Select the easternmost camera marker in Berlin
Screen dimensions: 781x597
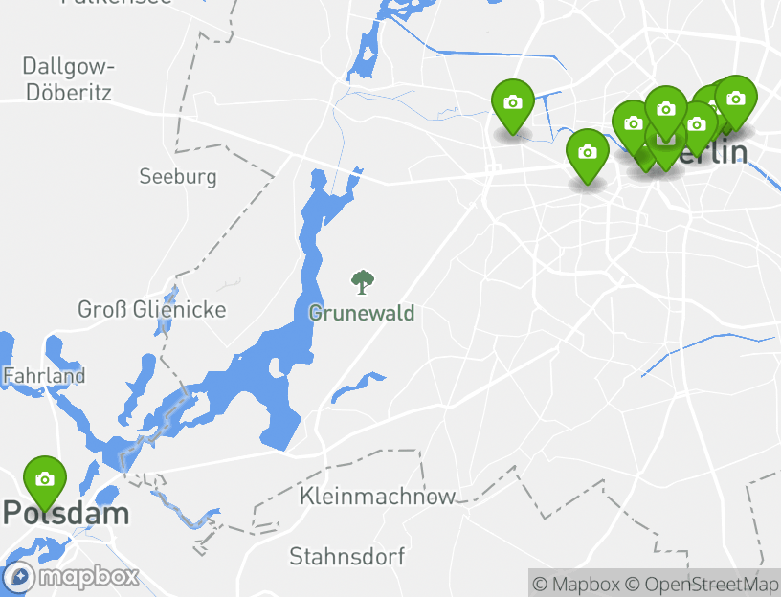point(736,101)
